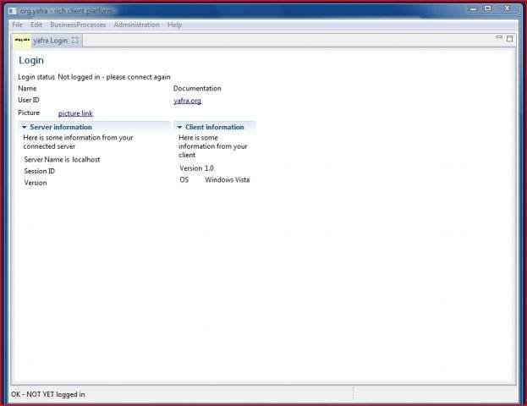Click the 'Login status' label
This screenshot has width=527, height=406.
click(x=36, y=77)
